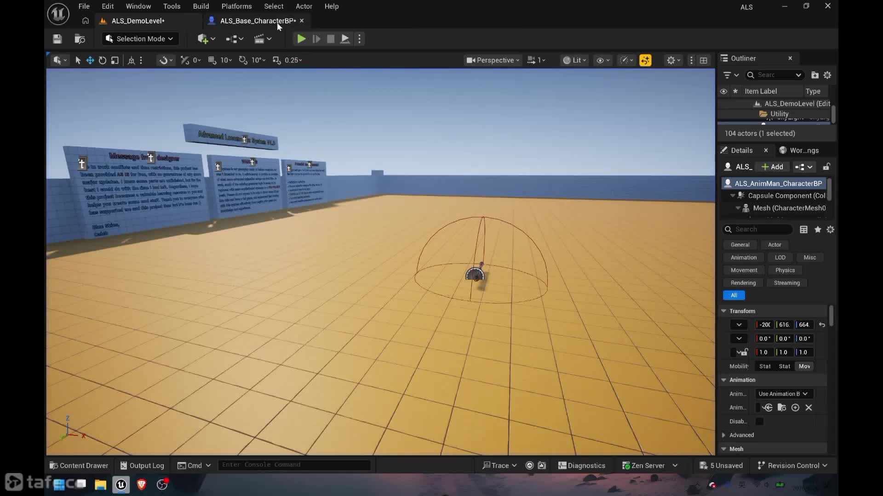Reset the location to default arrow
883x496 pixels.
(x=822, y=325)
